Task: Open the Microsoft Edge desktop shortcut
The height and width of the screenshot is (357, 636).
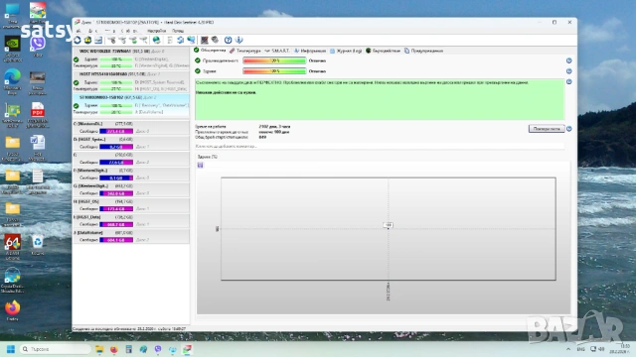Action: tap(13, 81)
